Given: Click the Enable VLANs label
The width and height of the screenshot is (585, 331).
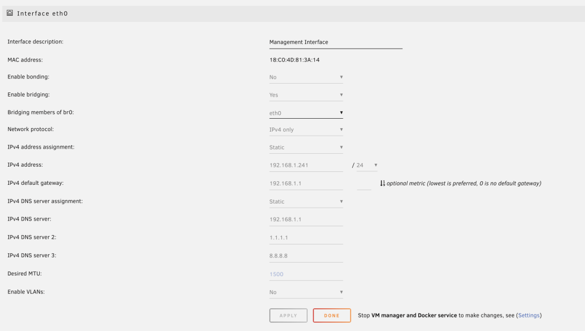Looking at the screenshot, I should (x=26, y=292).
